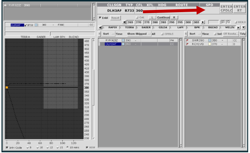
Task: Open the first Sort dropdown
Action: tap(108, 34)
